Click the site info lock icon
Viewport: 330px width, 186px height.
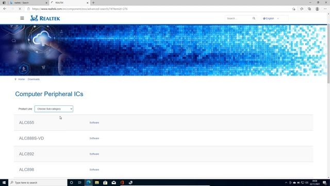29,9
